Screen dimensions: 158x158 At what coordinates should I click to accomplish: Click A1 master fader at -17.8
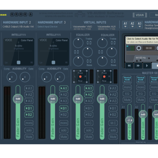click(130, 120)
